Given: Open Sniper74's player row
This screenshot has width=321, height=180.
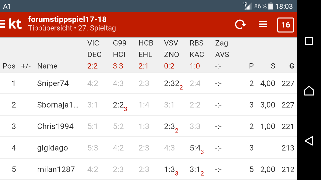Looking at the screenshot, I should point(53,83).
